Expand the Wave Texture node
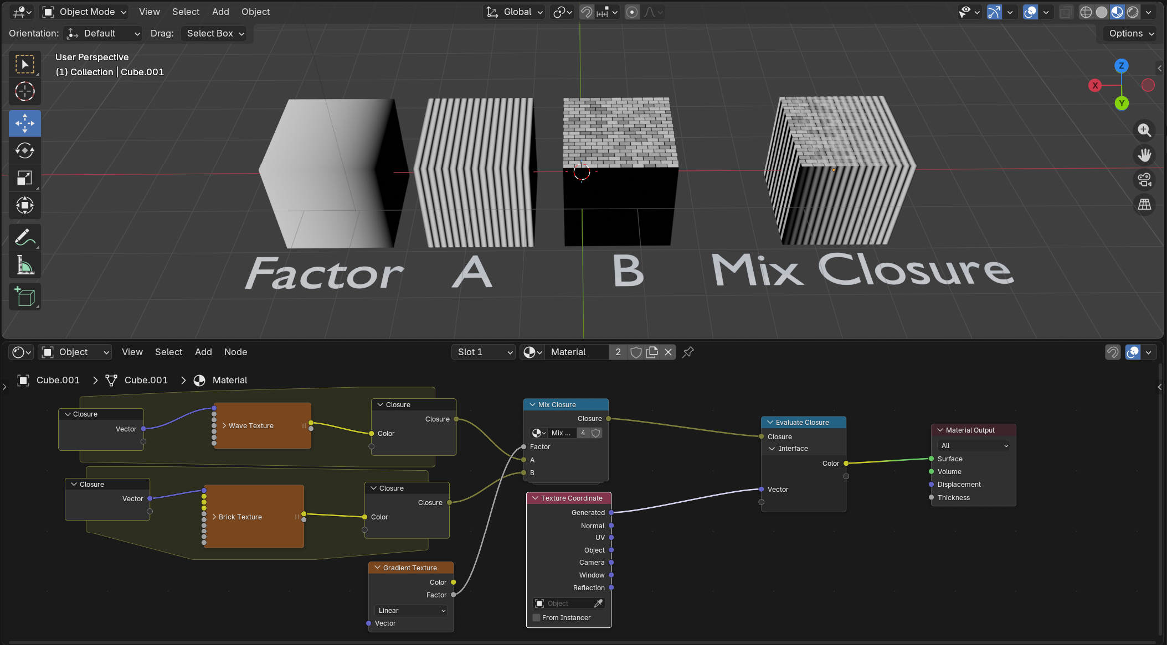This screenshot has width=1167, height=645. 224,426
